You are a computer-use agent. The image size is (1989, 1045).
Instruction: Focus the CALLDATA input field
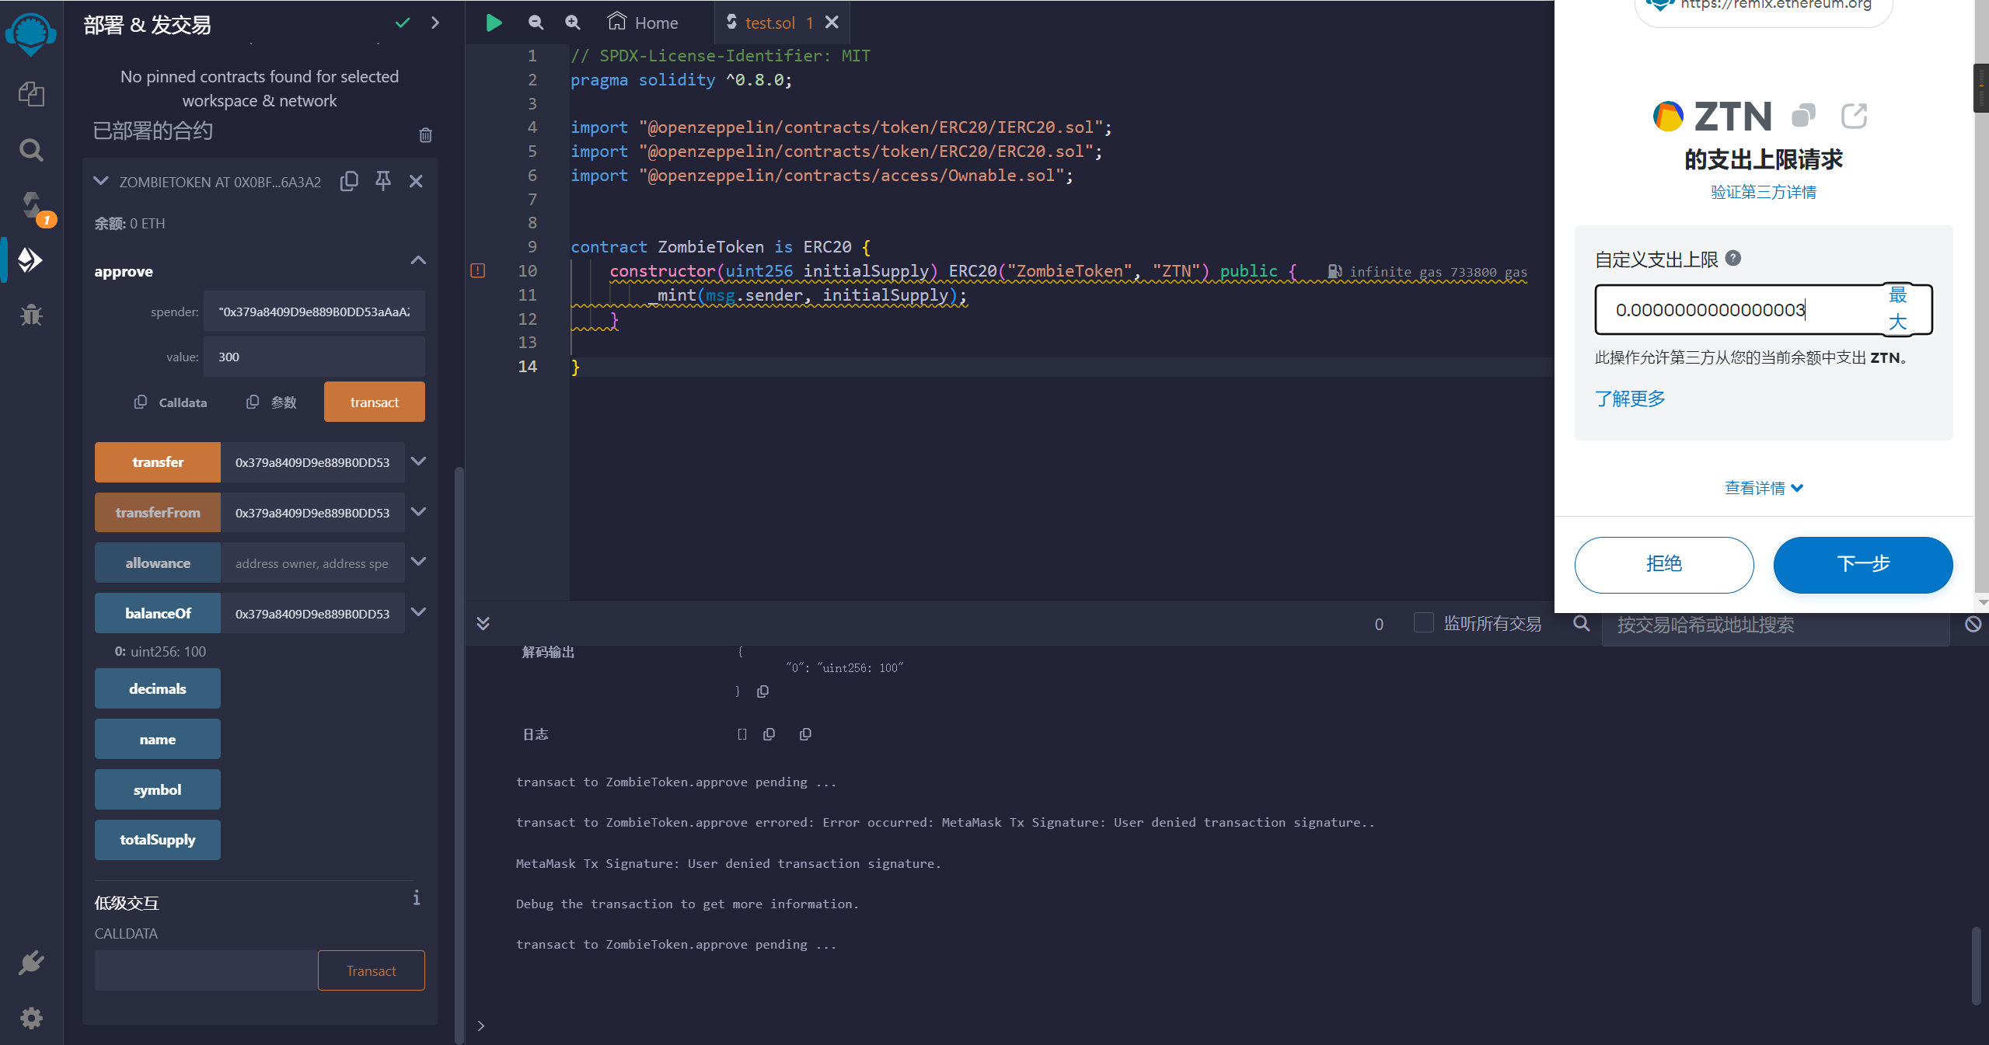[206, 970]
